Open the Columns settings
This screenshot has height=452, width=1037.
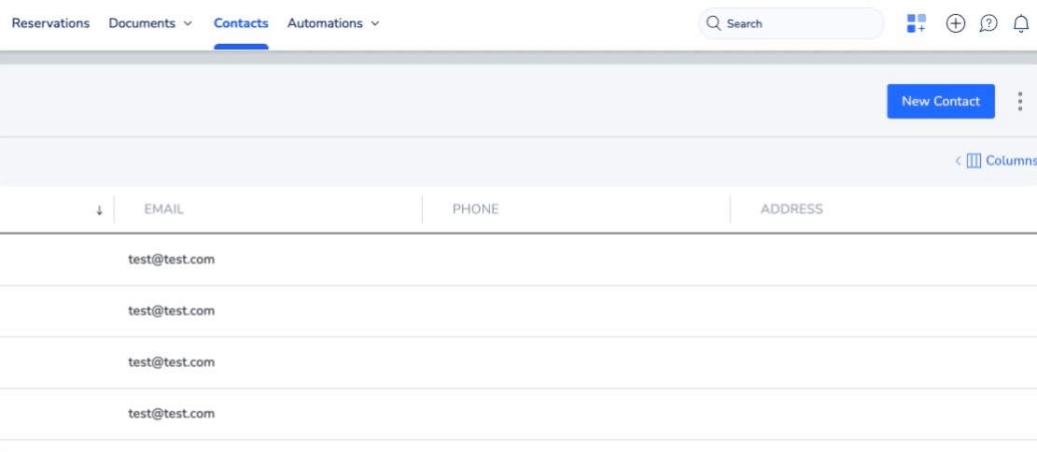coord(1002,161)
